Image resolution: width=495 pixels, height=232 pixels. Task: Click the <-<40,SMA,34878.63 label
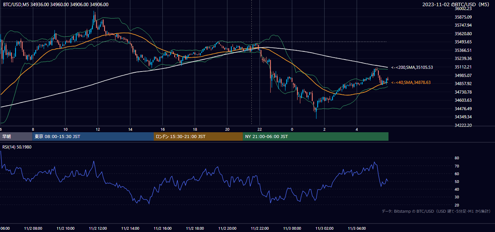(x=411, y=82)
